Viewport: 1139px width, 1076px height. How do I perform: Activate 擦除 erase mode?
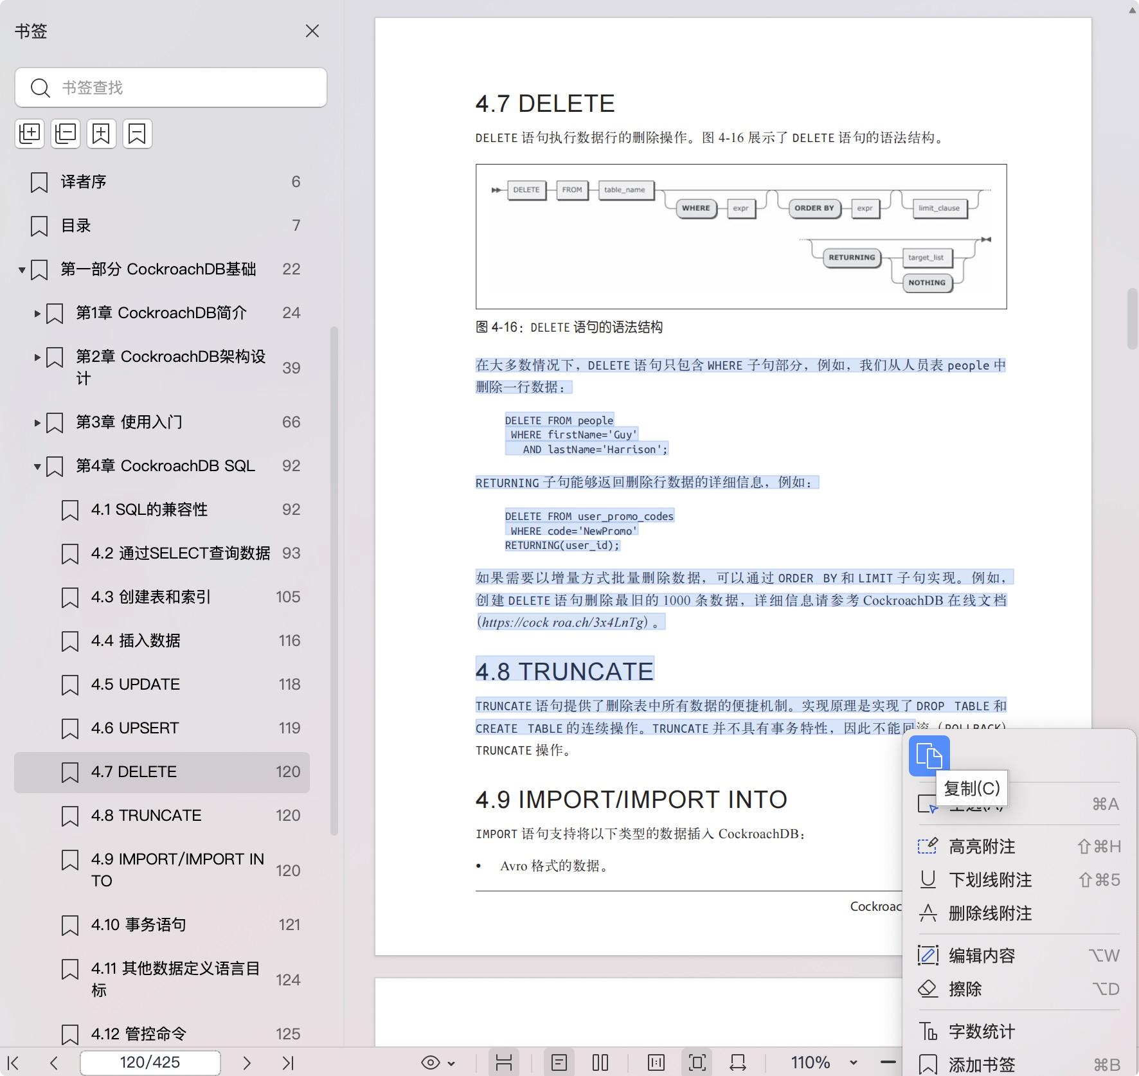965,989
